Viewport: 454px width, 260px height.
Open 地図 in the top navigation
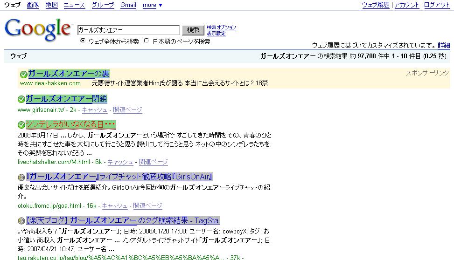(51, 5)
